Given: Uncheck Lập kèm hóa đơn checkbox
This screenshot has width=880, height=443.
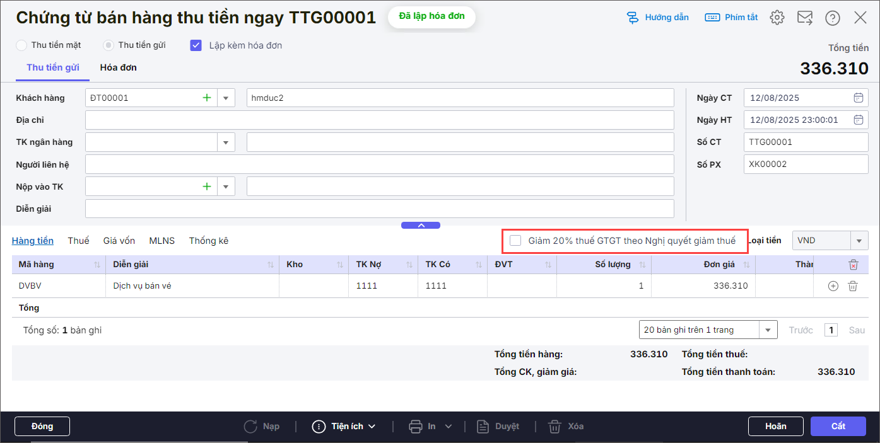Looking at the screenshot, I should pos(196,45).
